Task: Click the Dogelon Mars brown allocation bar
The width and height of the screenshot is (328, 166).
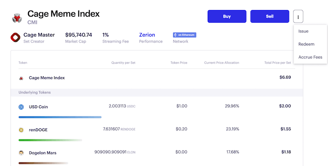Action: [x=43, y=163]
